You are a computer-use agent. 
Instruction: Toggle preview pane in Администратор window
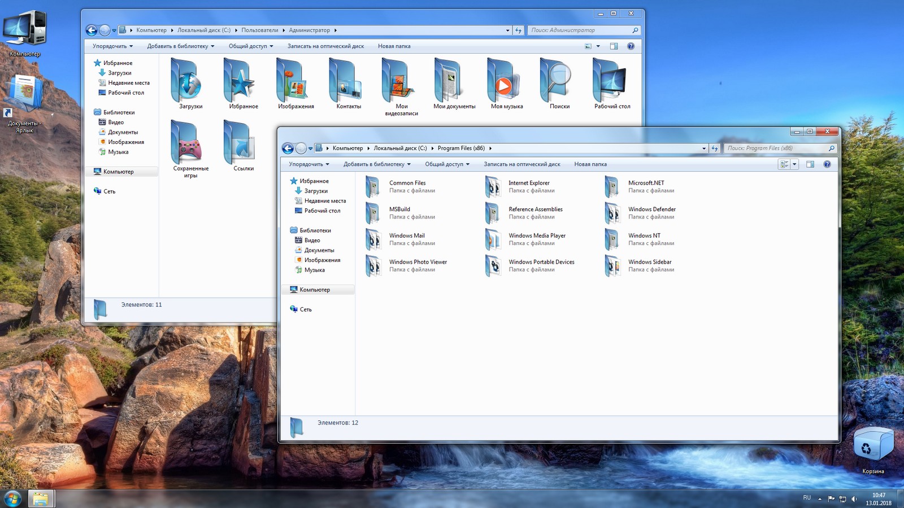tap(614, 46)
